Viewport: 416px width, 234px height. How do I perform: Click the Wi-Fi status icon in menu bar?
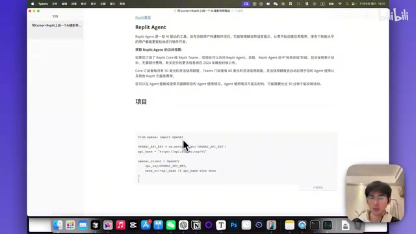point(340,4)
